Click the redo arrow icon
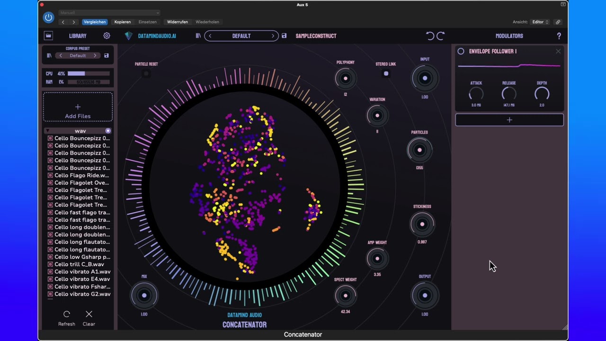 [441, 36]
